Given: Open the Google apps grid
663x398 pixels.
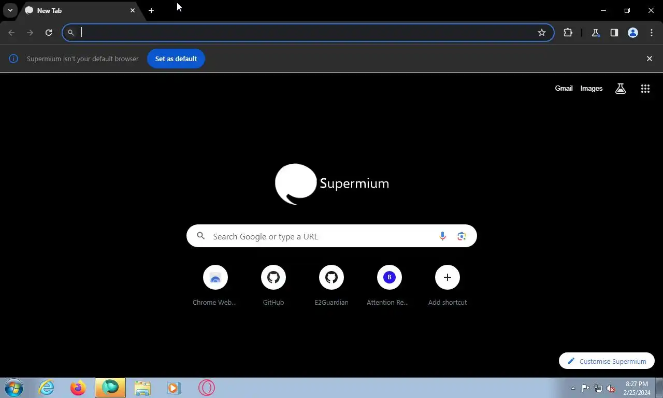Looking at the screenshot, I should [x=645, y=89].
